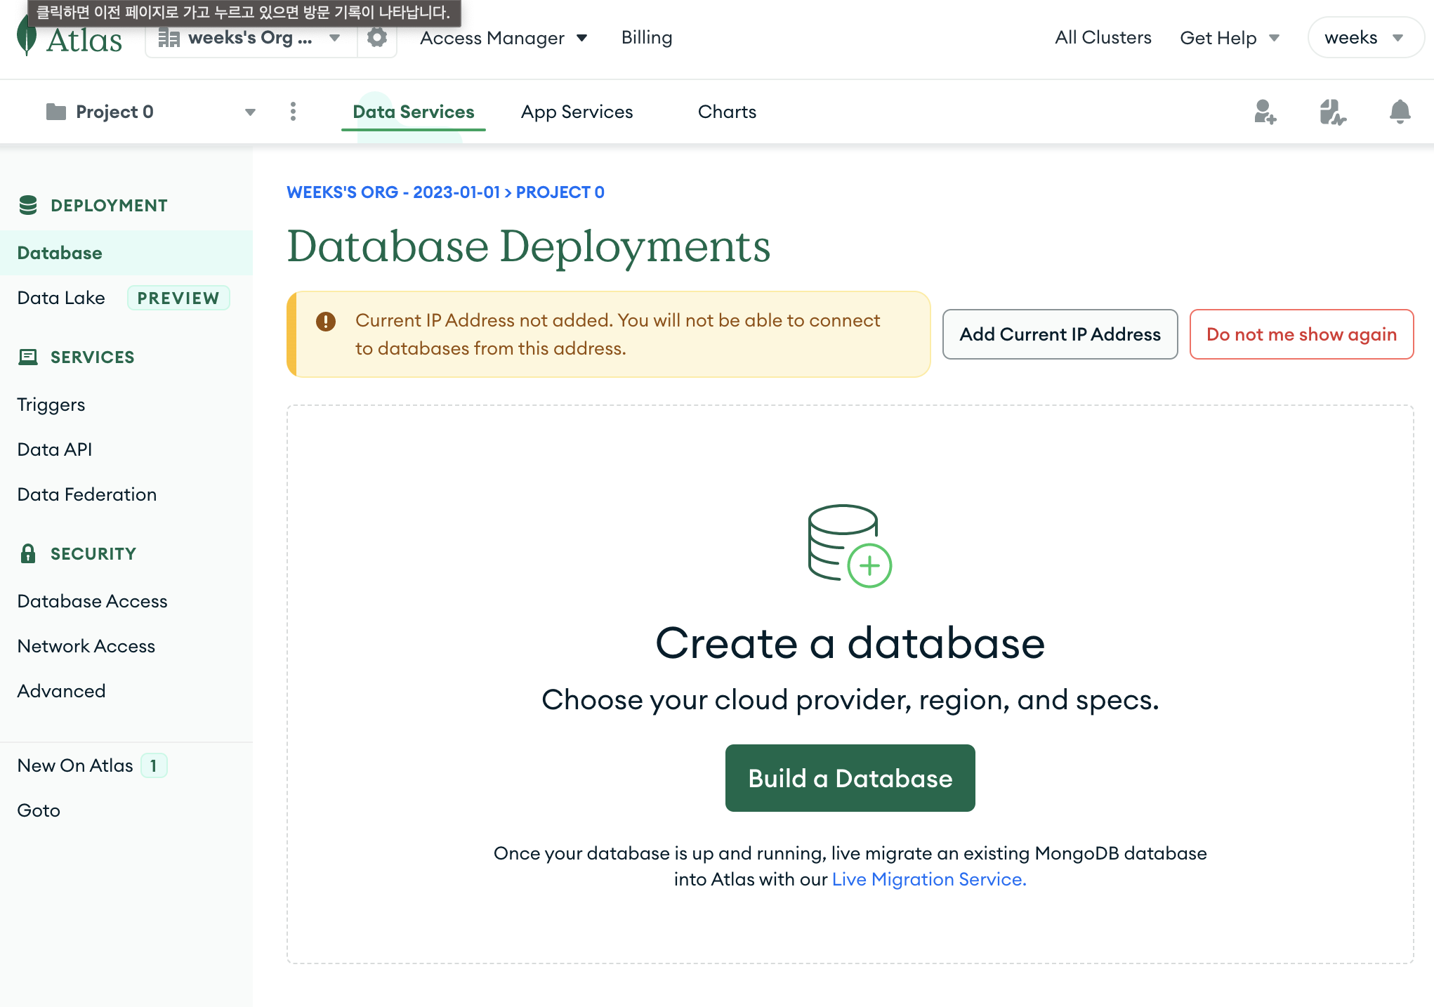Click the Add Current IP Address button
This screenshot has width=1434, height=1007.
click(x=1060, y=334)
